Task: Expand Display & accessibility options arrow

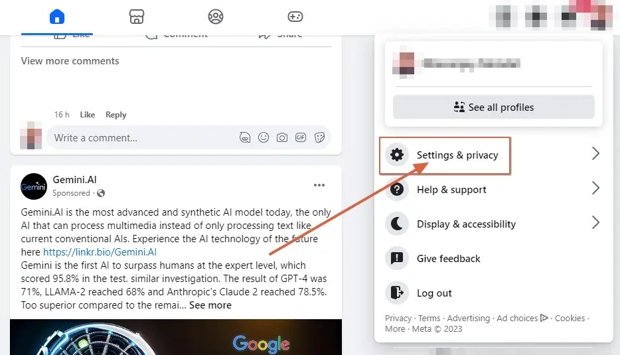Action: click(x=596, y=222)
